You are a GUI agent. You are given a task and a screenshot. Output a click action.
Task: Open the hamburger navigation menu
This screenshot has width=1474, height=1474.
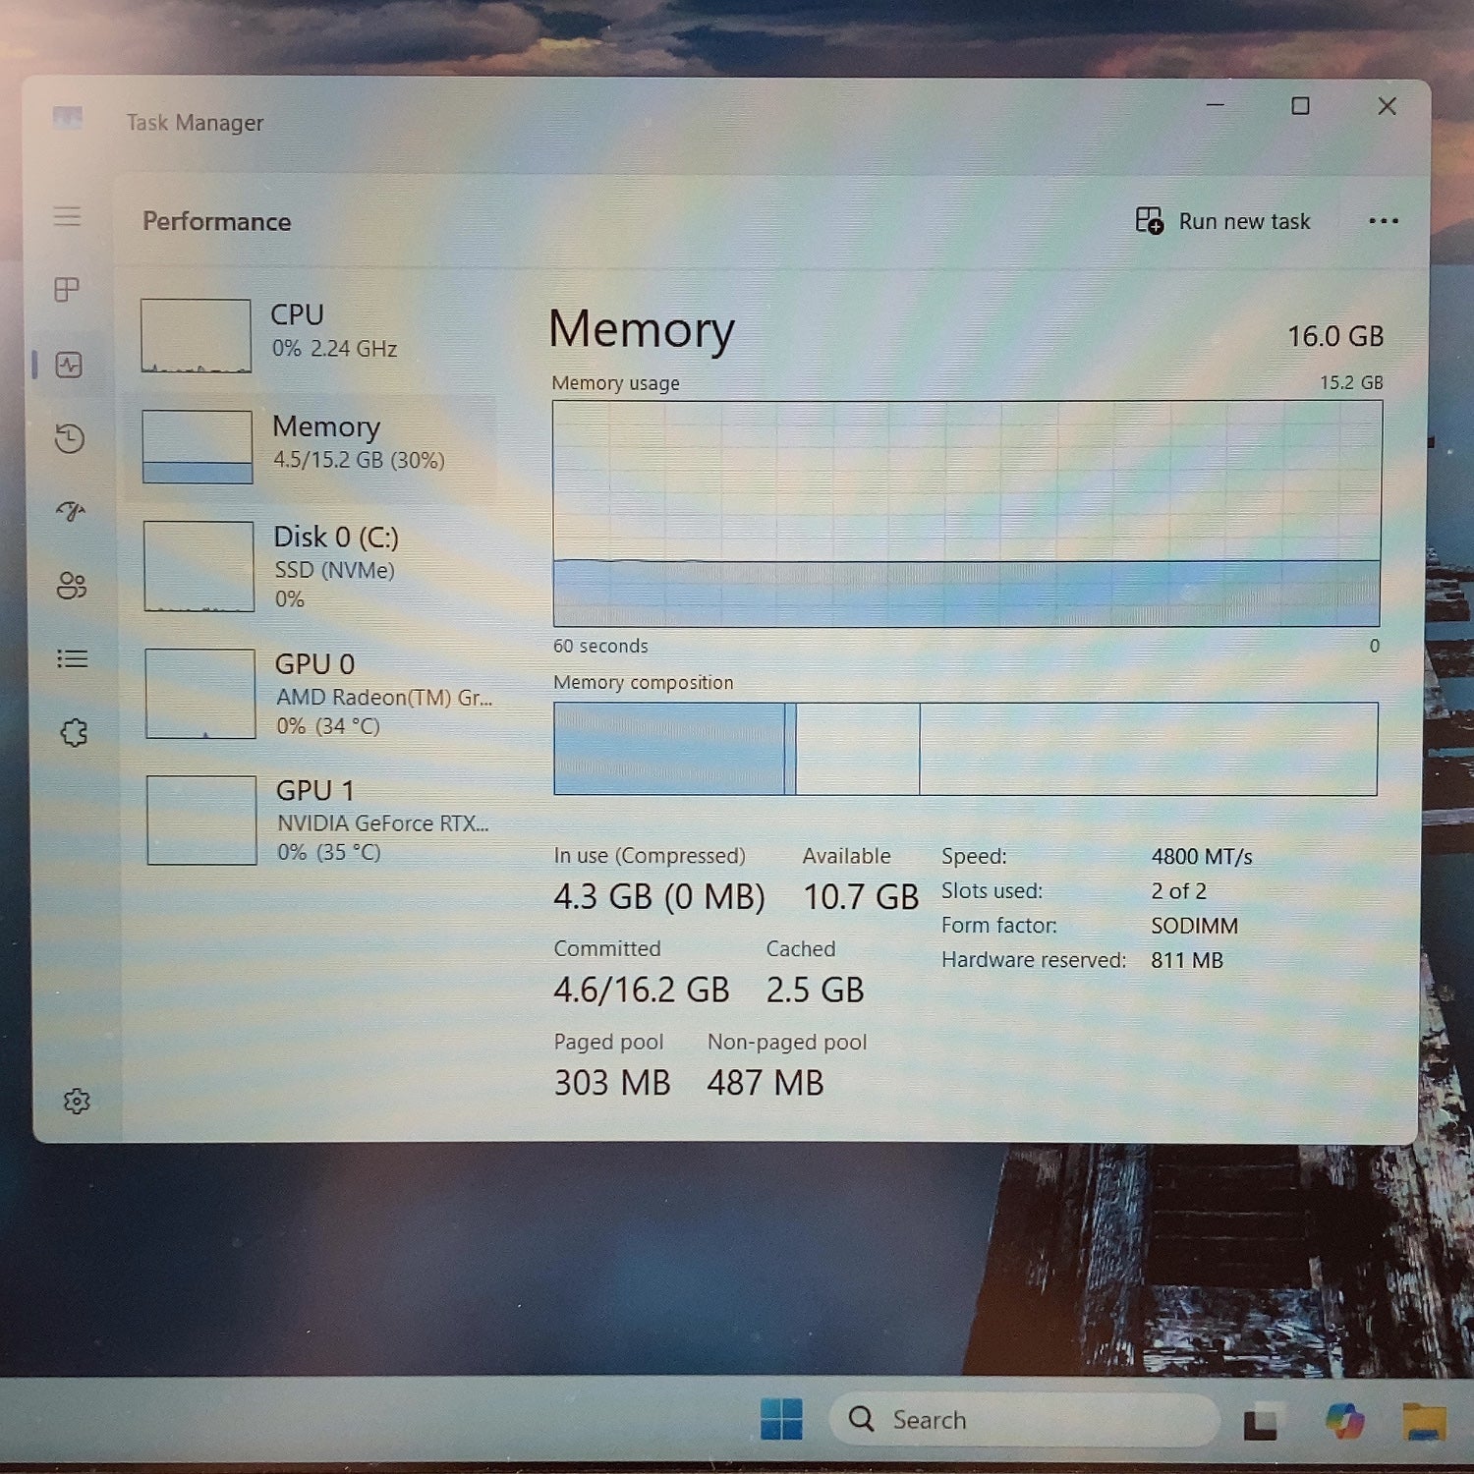point(67,216)
